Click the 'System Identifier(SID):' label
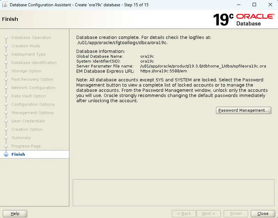This screenshot has height=218, width=278. pos(98,61)
